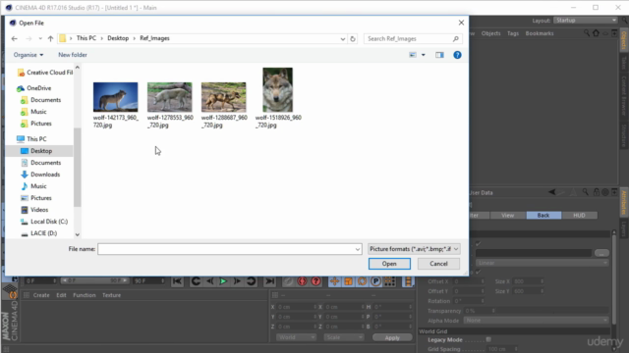Image resolution: width=629 pixels, height=353 pixels.
Task: Open the World coordinate dropdown
Action: (296, 337)
